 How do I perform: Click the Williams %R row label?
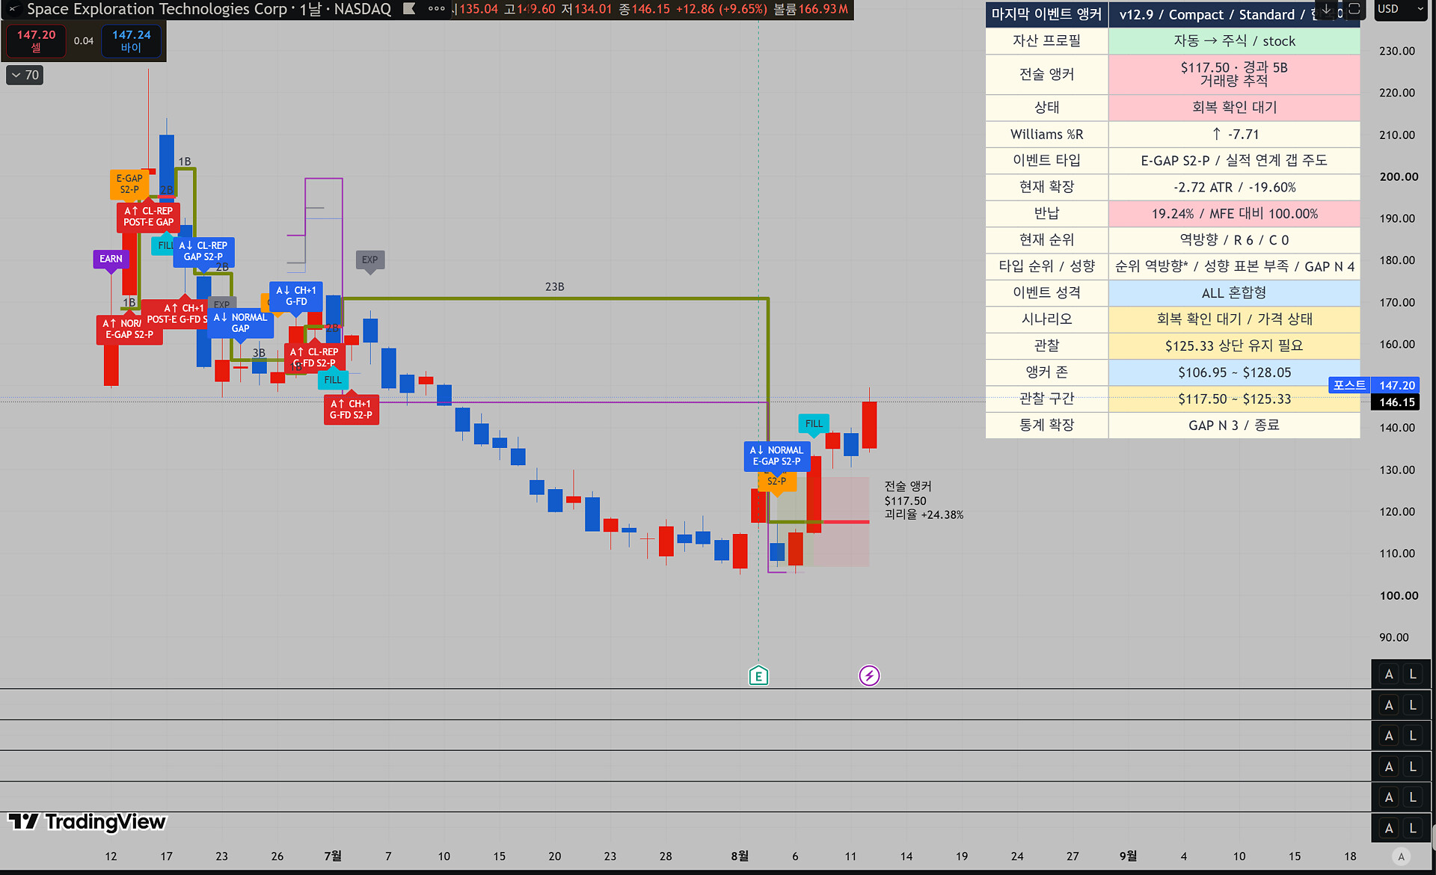click(x=1046, y=135)
